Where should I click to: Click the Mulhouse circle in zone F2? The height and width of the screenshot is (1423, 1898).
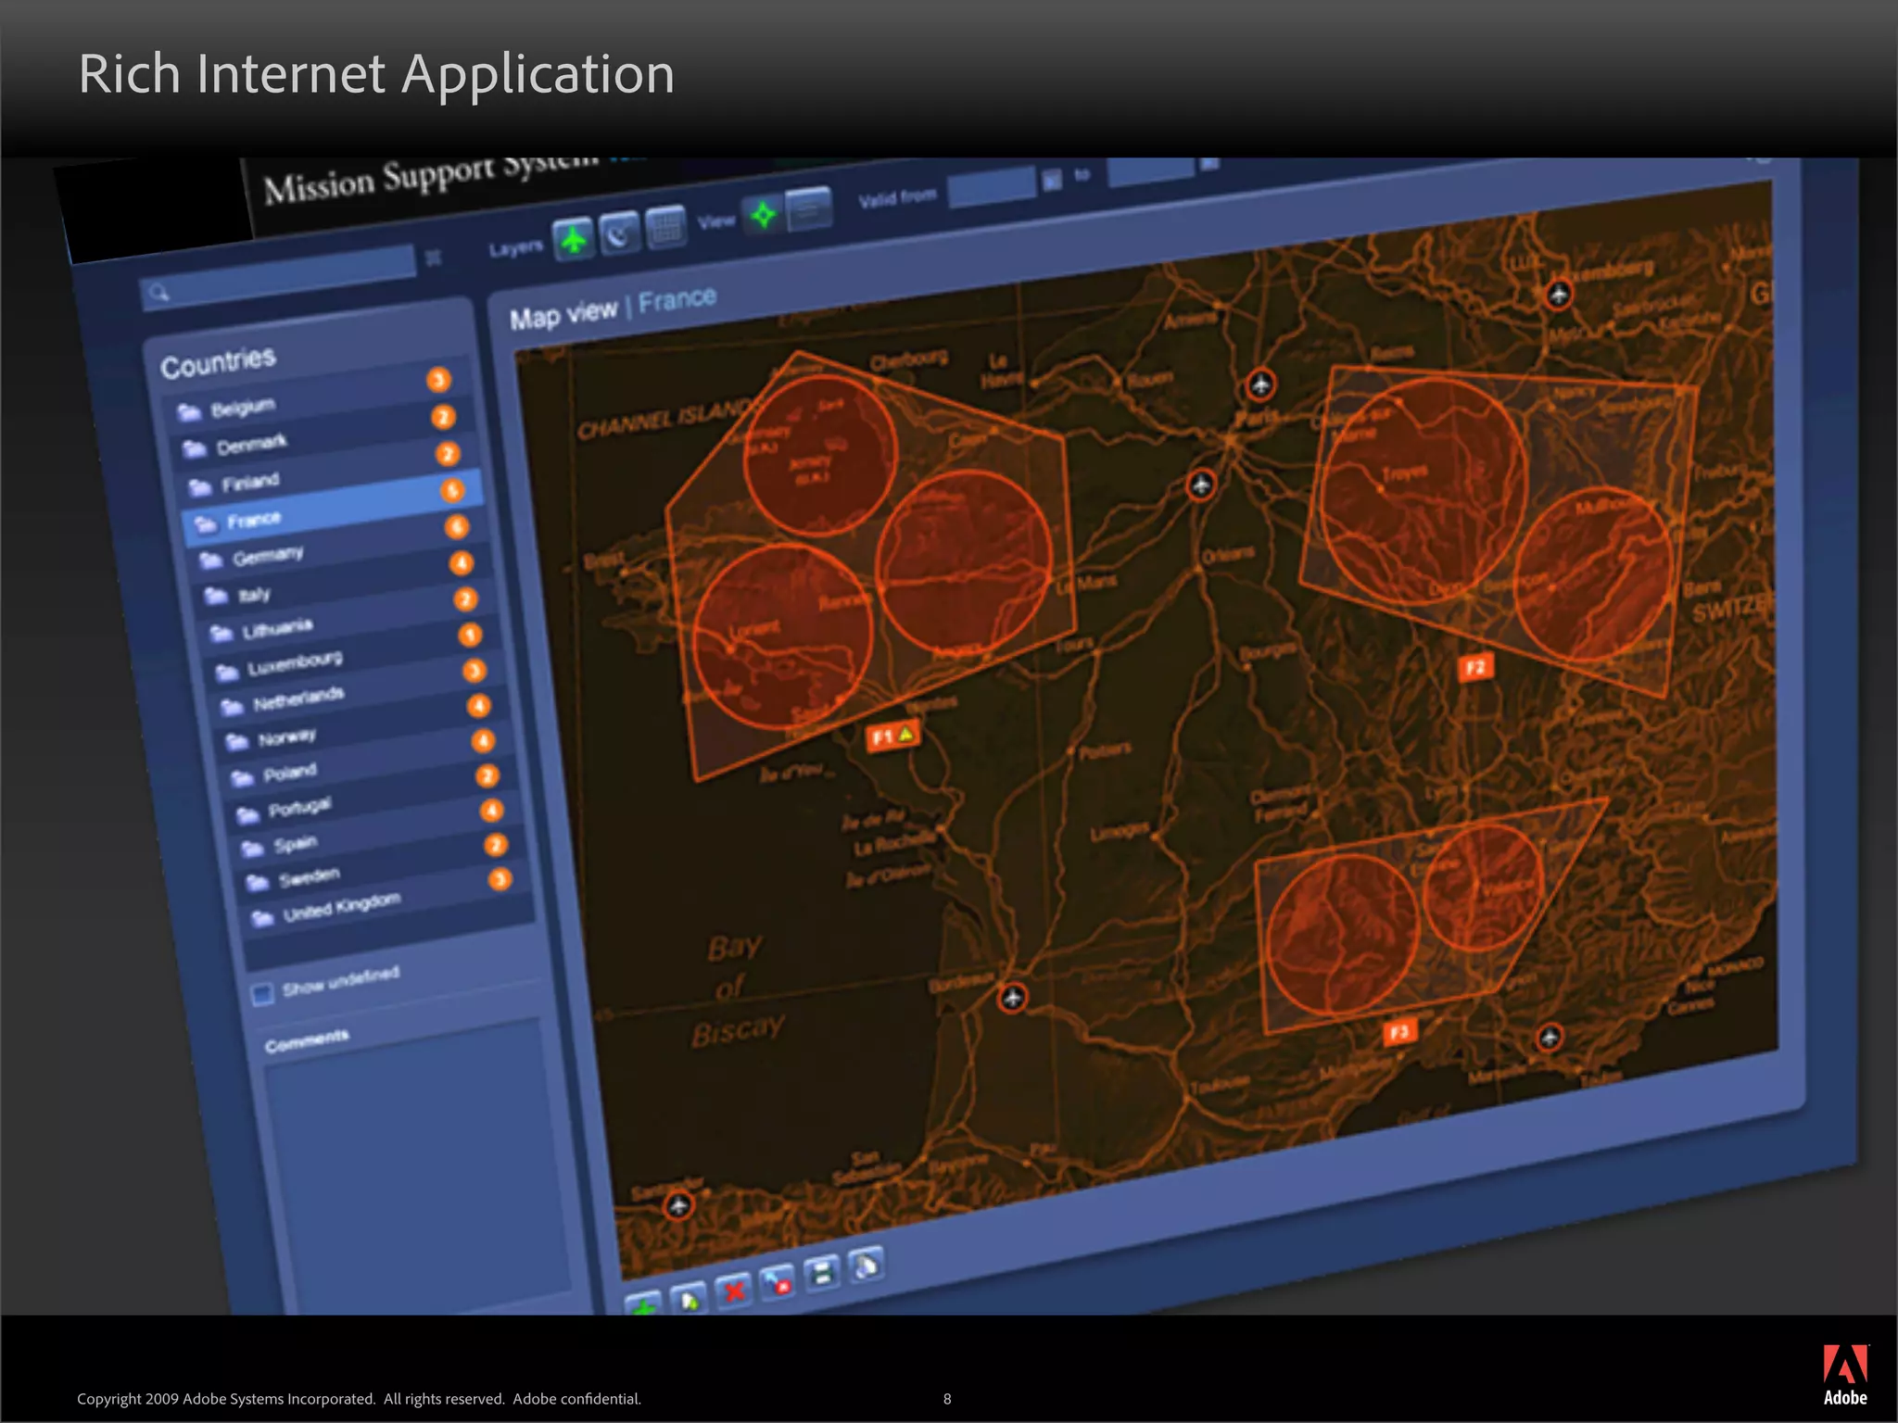pos(1595,574)
